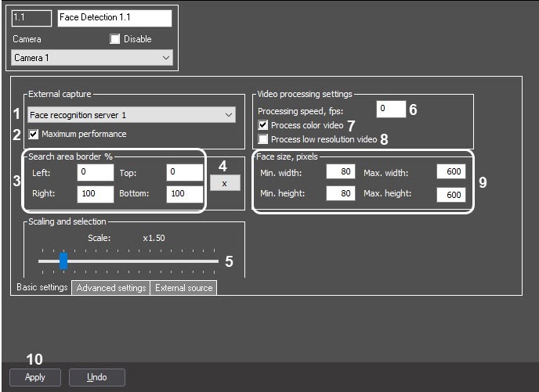This screenshot has height=392, width=539.
Task: Expand Face recognition server 1 dropdown
Action: coord(131,115)
